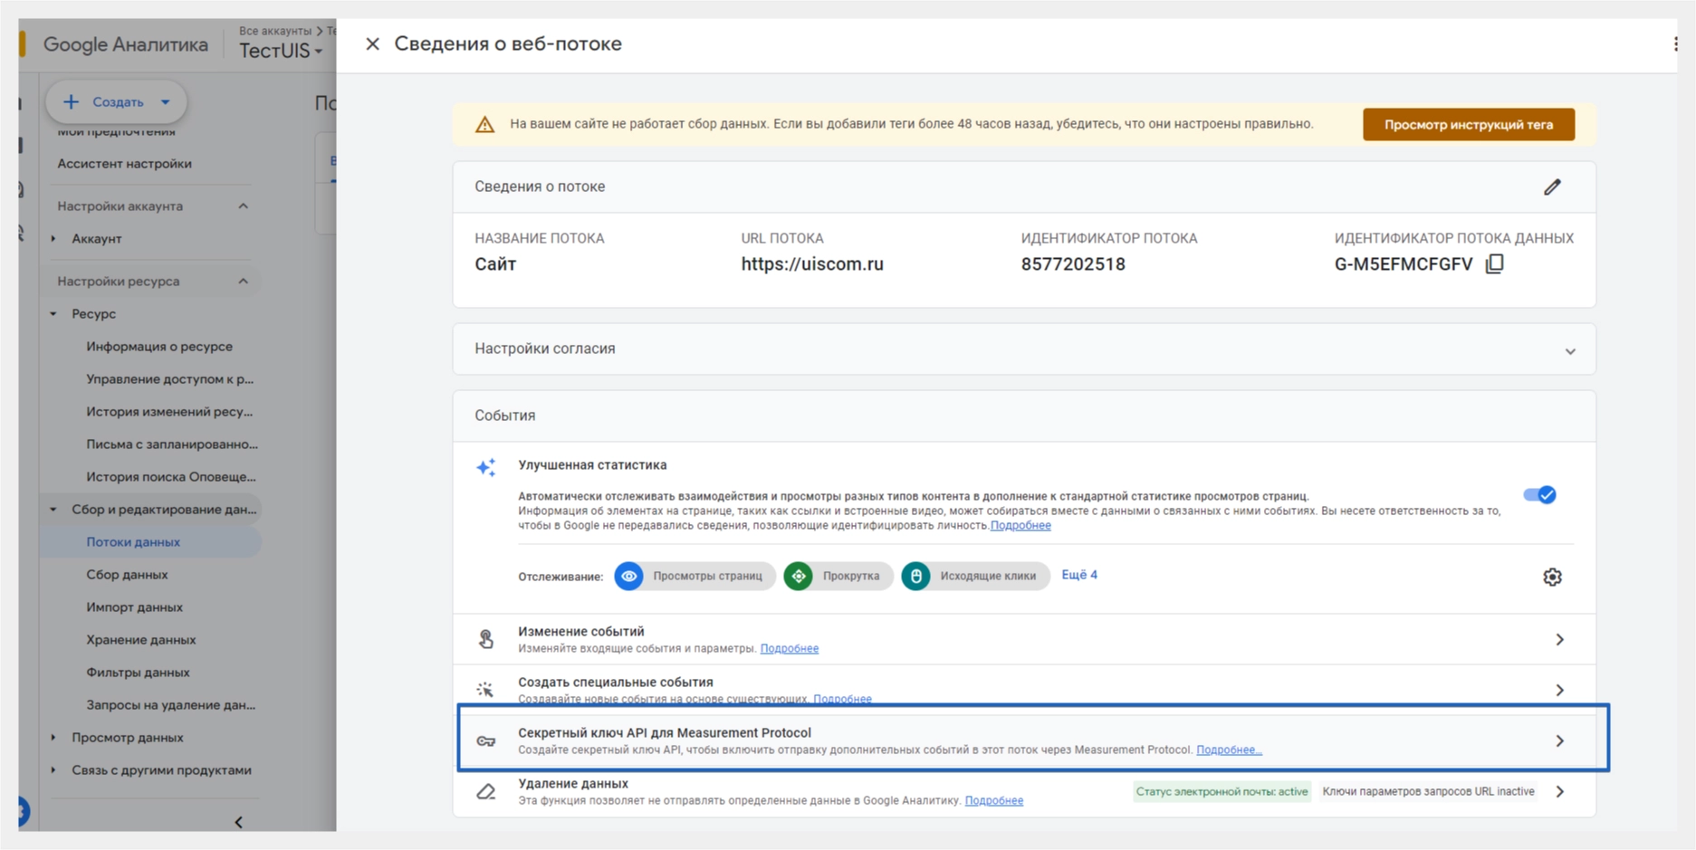This screenshot has width=1696, height=850.
Task: Expand the 'Аккаунт' tree item
Action: pyautogui.click(x=53, y=239)
